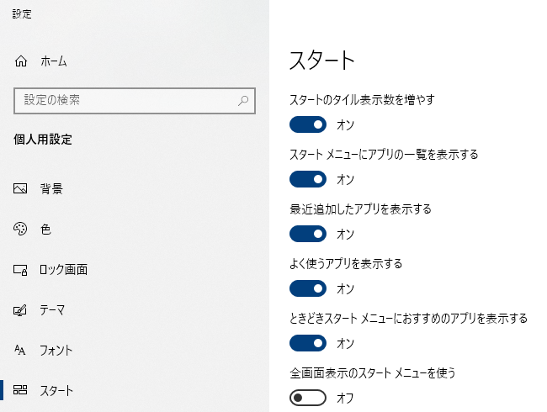Click the Themes (テーマ) icon
Image resolution: width=547 pixels, height=412 pixels.
pos(22,310)
